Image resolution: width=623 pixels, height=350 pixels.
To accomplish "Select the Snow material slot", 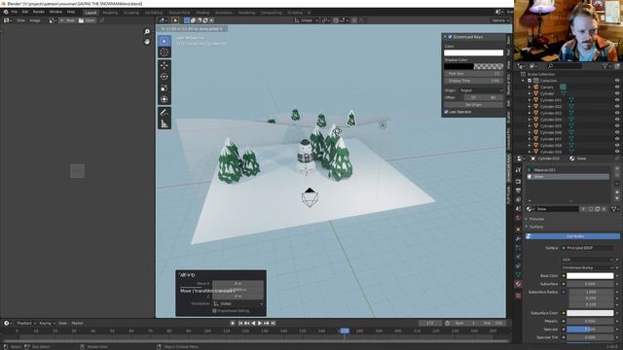I will [568, 177].
